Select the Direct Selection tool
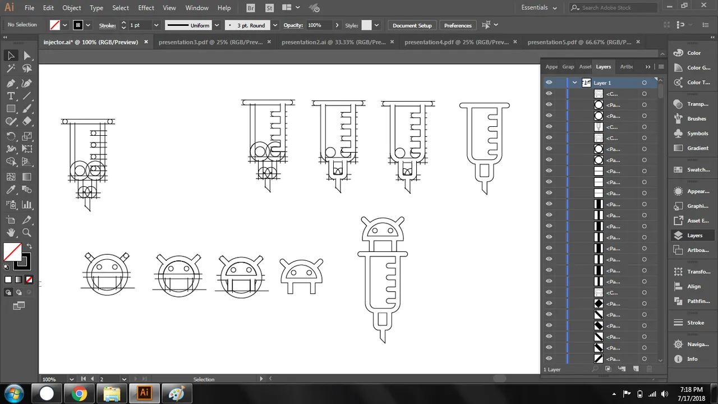The width and height of the screenshot is (718, 404). tap(27, 56)
